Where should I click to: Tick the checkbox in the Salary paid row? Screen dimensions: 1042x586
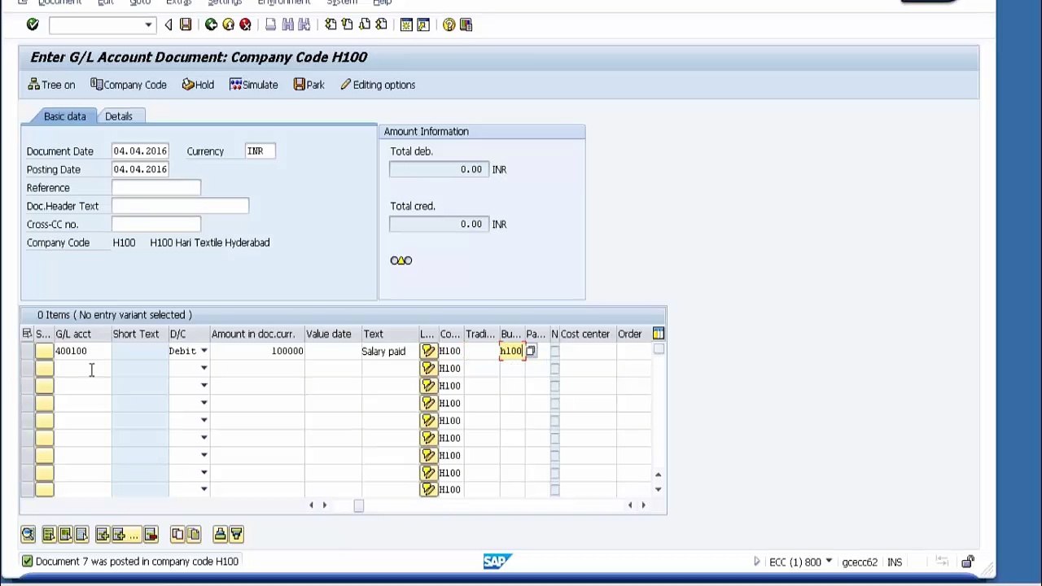point(554,351)
